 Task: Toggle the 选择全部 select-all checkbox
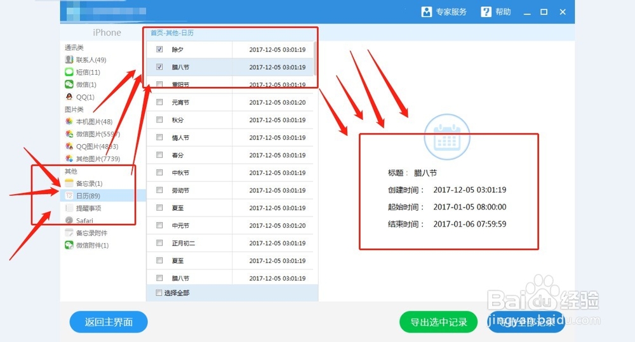tap(159, 293)
